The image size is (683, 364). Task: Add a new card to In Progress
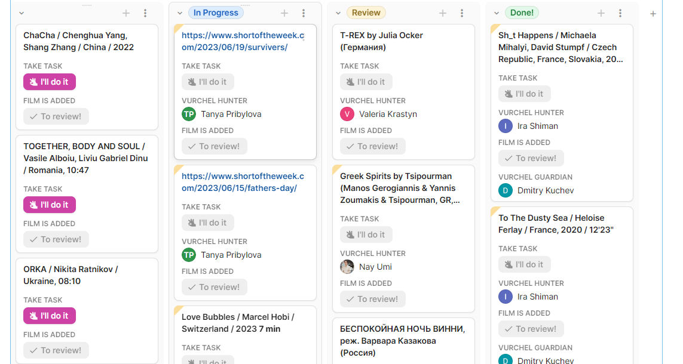(x=284, y=13)
